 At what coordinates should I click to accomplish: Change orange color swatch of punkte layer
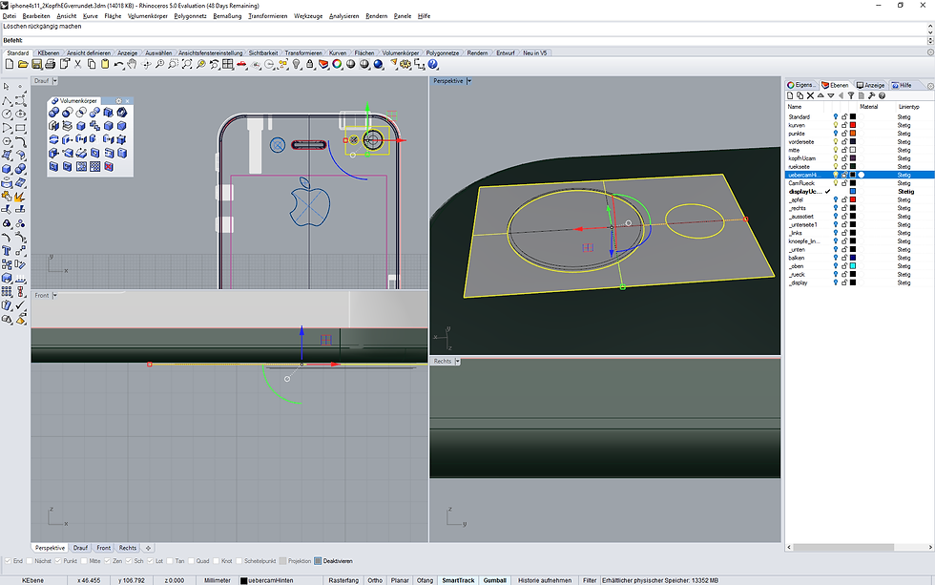[x=853, y=134]
